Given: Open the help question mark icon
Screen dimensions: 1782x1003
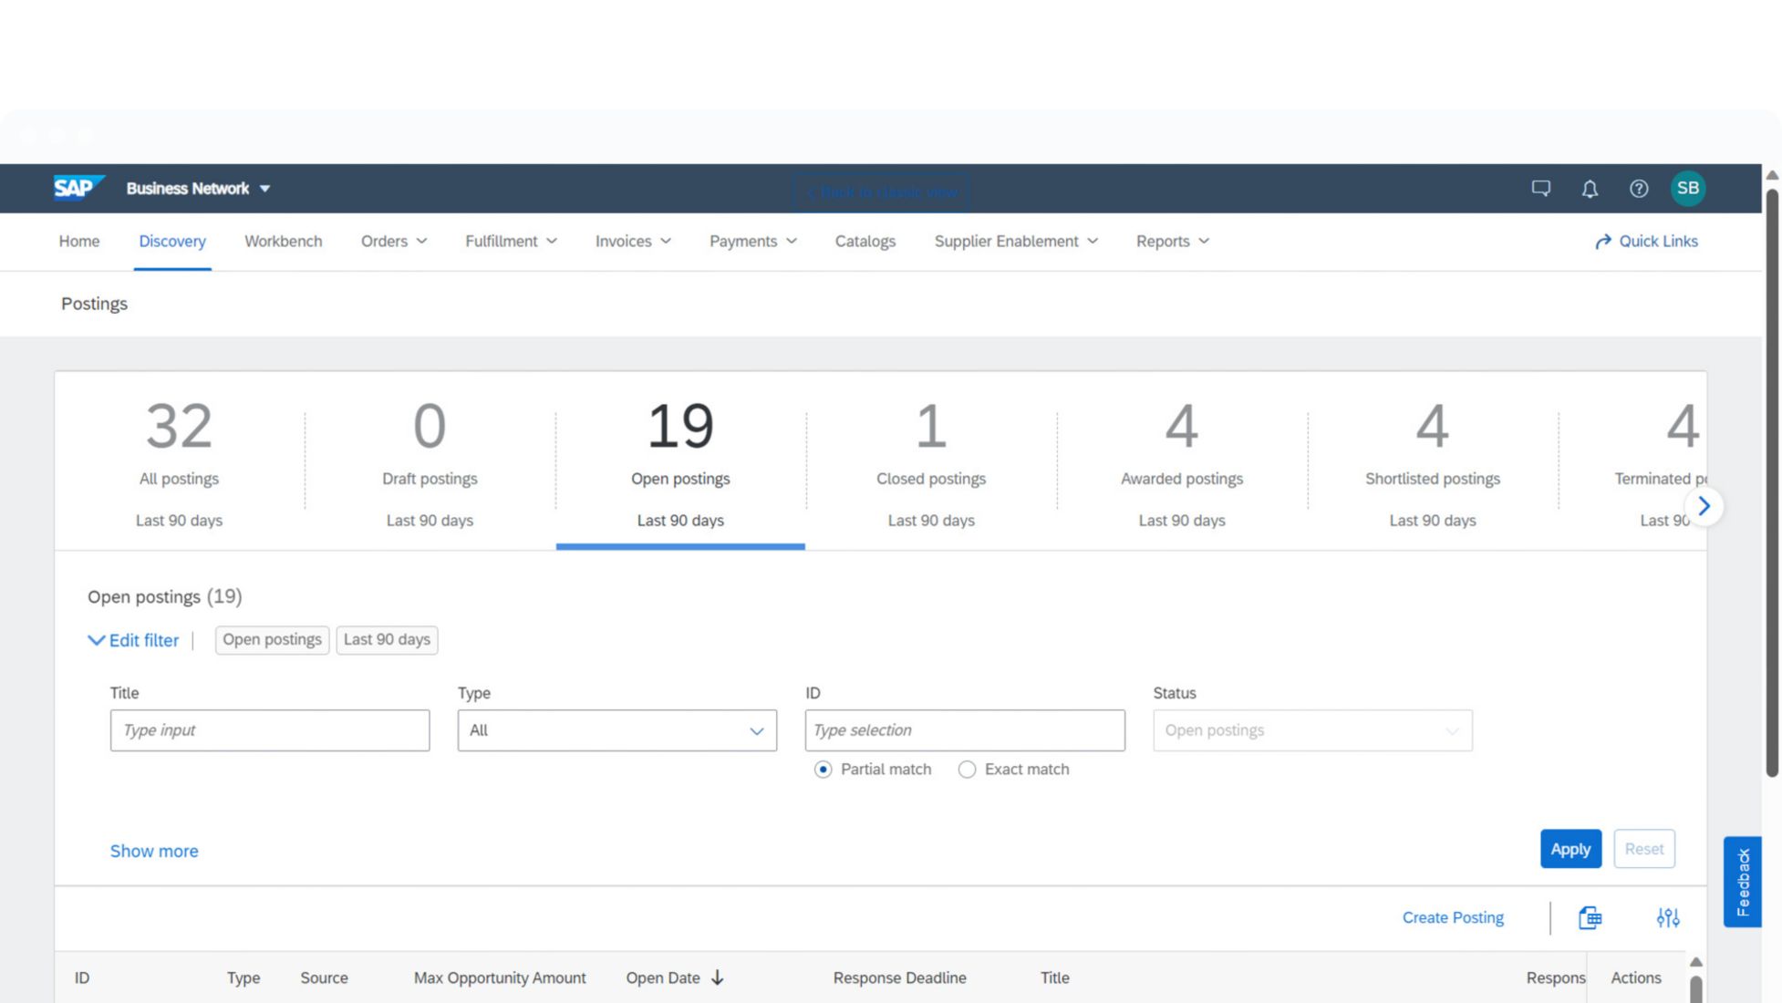Looking at the screenshot, I should [x=1639, y=189].
